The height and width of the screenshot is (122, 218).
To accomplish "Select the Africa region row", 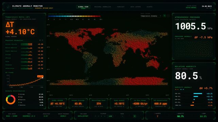I will (x=24, y=58).
